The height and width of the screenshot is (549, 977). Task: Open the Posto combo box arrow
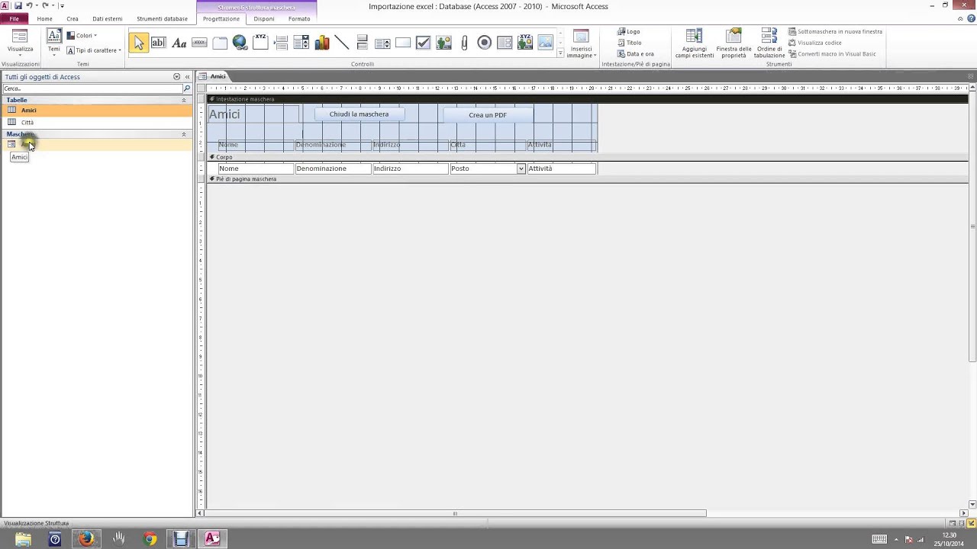click(521, 169)
